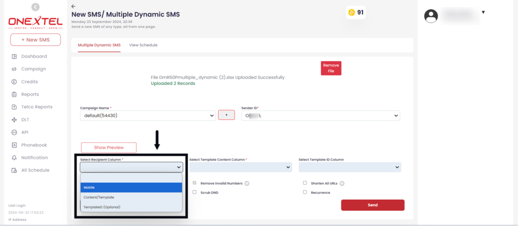The height and width of the screenshot is (226, 518).
Task: Open Notification bell icon in sidebar
Action: pos(14,158)
